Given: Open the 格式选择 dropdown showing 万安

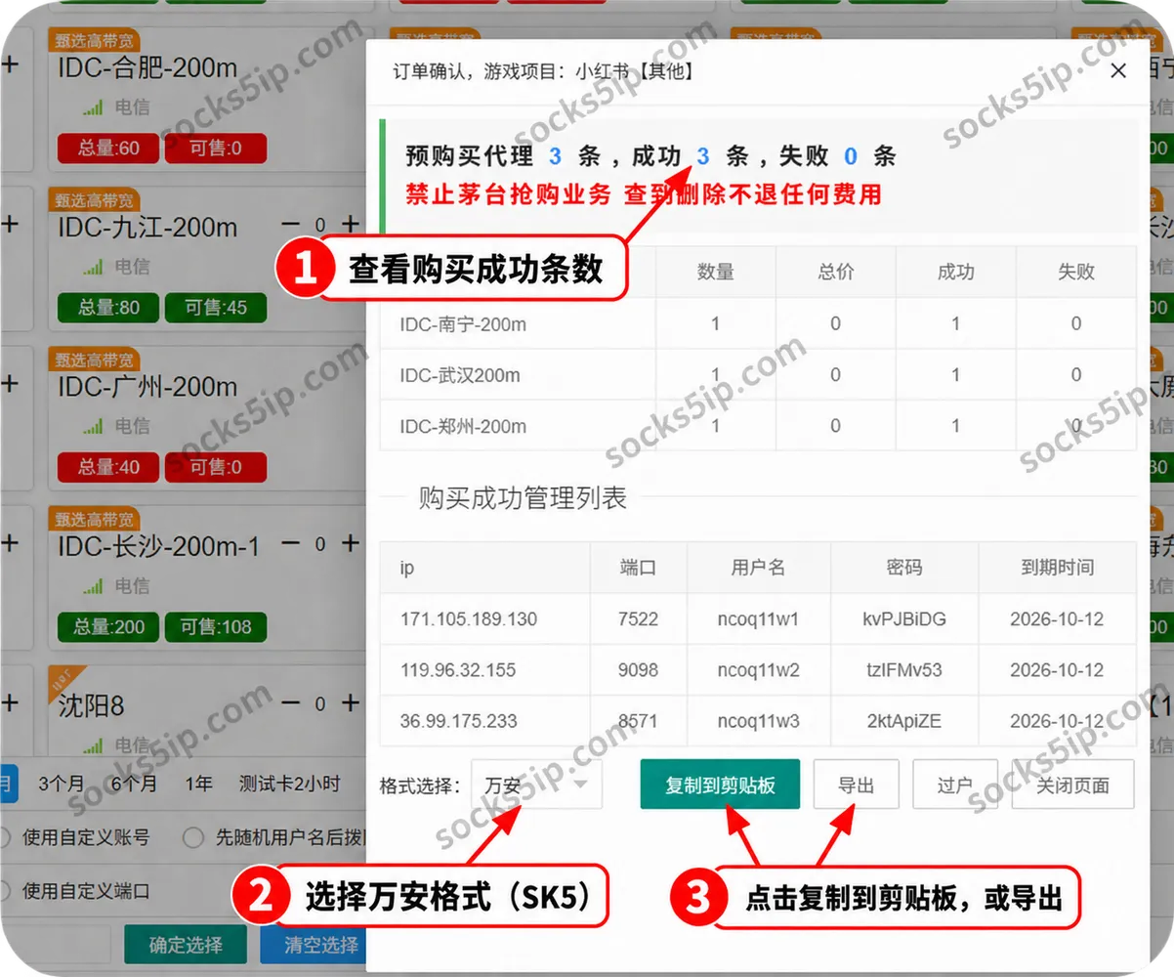Looking at the screenshot, I should [536, 785].
